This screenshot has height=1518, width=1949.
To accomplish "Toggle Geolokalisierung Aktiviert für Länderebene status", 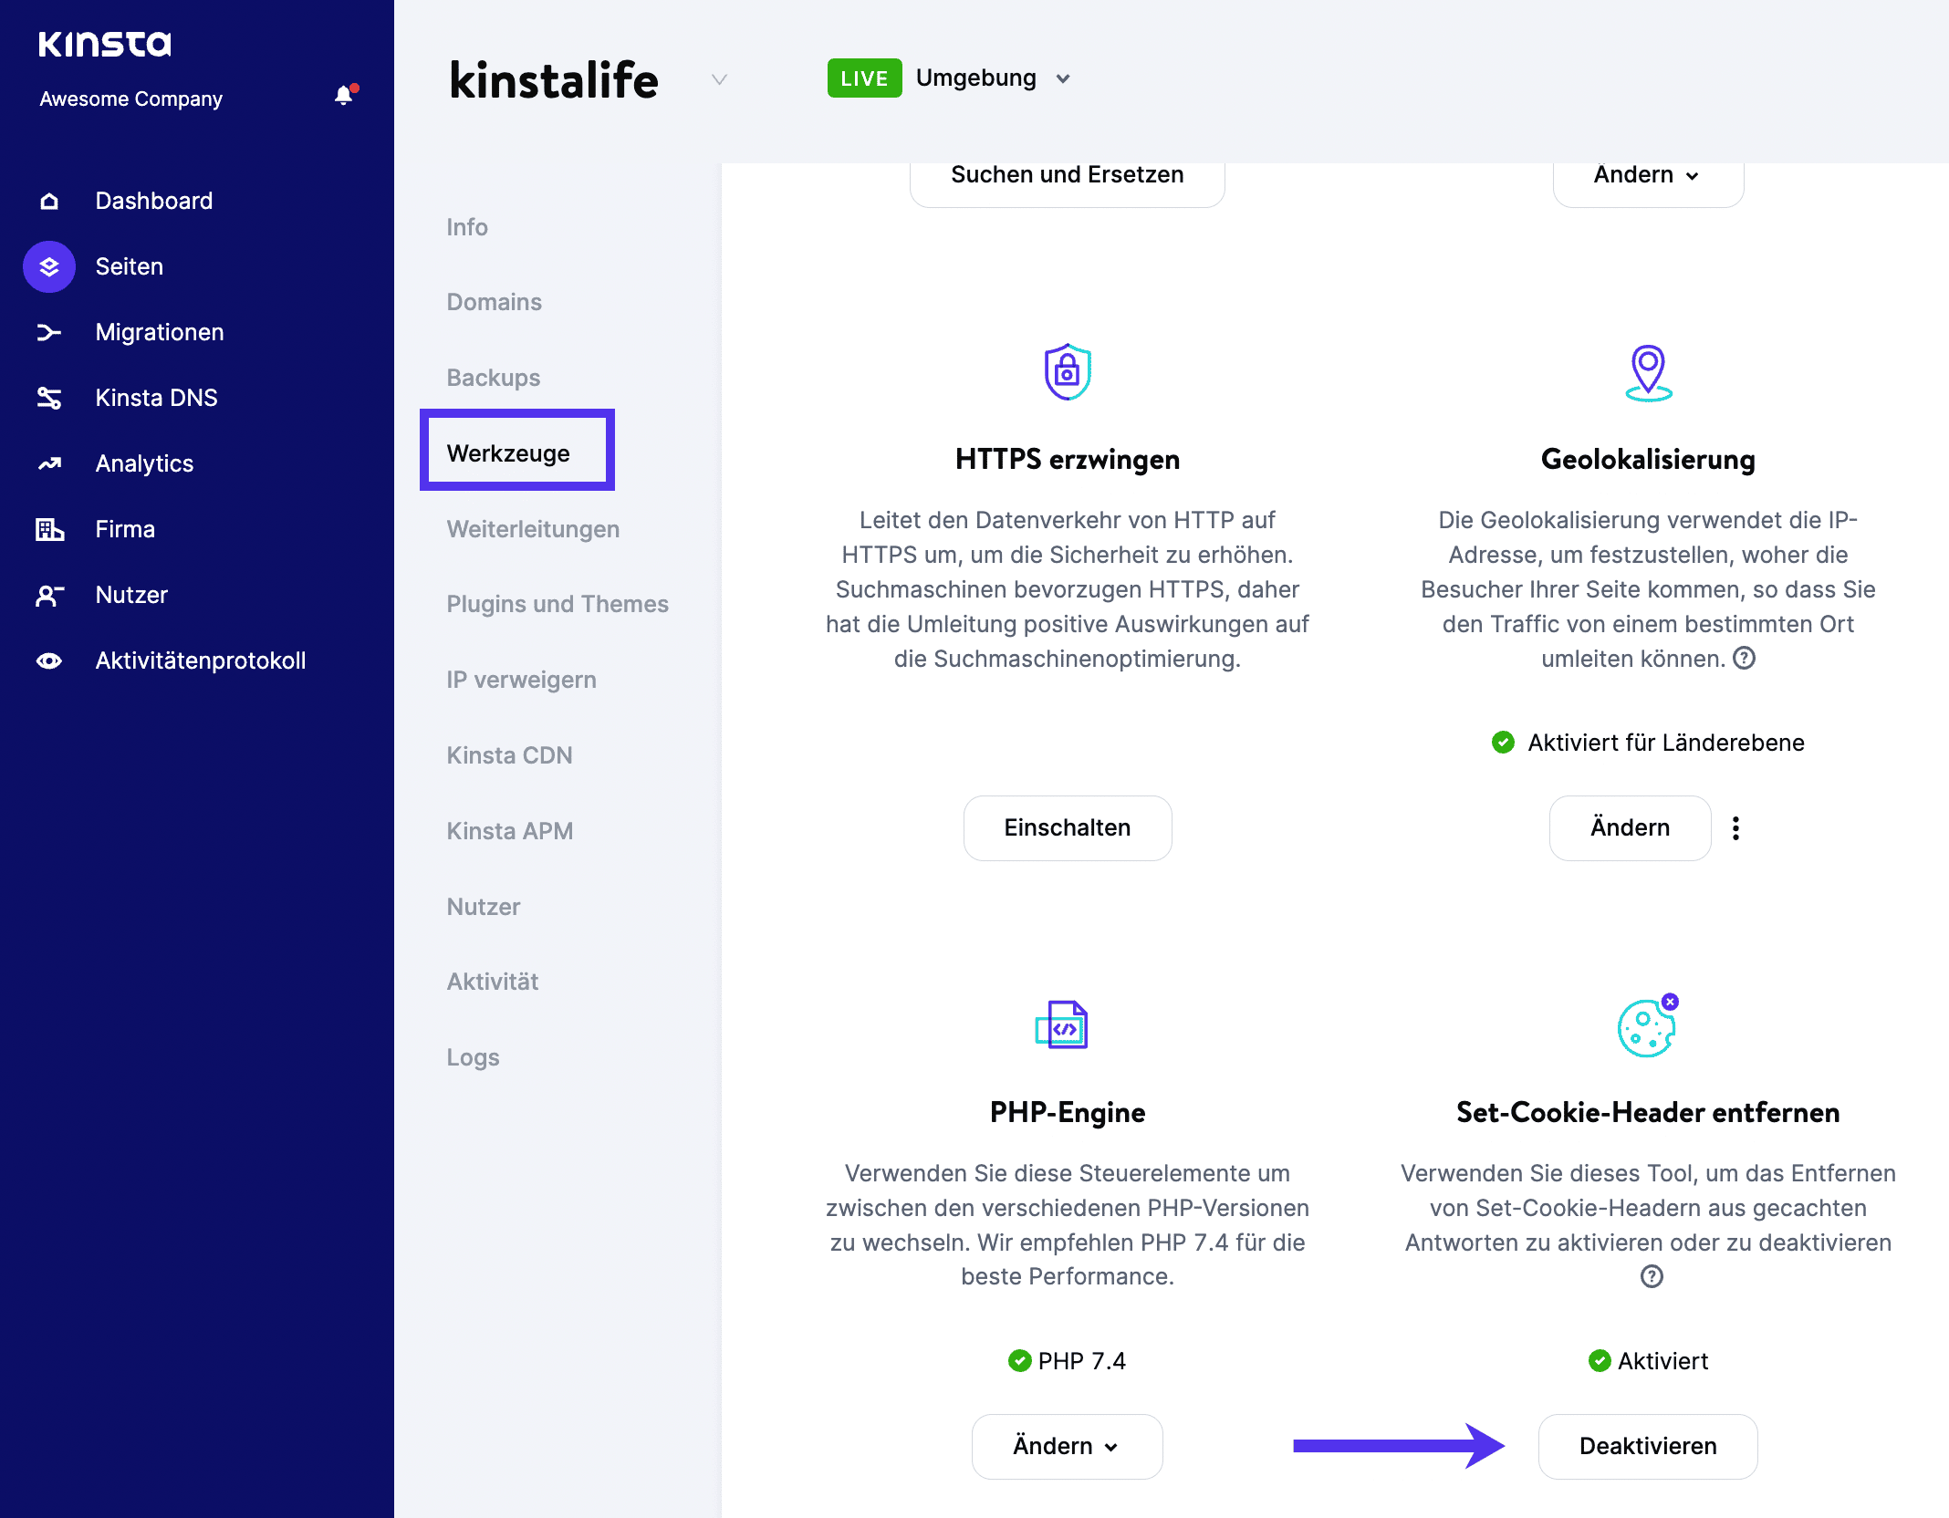I will 1735,827.
